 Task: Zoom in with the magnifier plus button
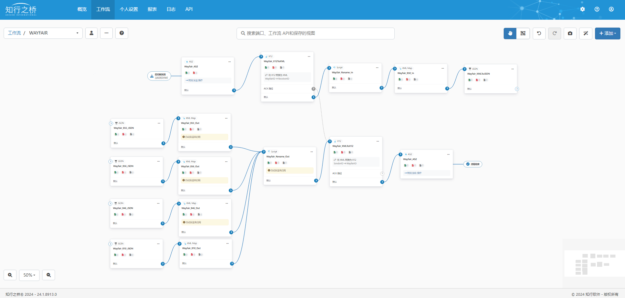pos(10,275)
